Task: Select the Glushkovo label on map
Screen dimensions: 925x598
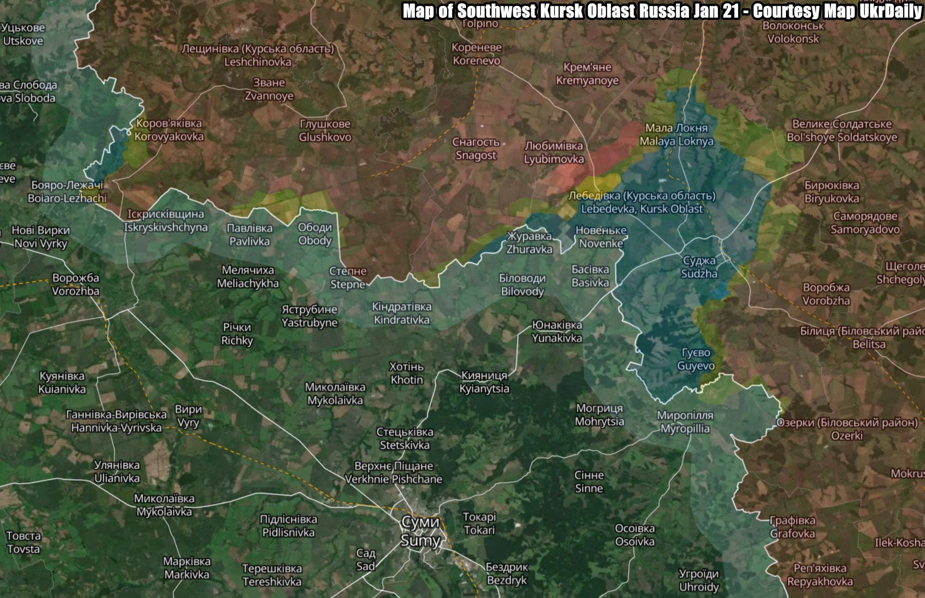Action: (325, 131)
